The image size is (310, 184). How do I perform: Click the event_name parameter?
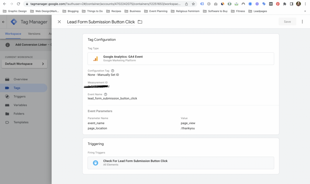[x=96, y=123]
